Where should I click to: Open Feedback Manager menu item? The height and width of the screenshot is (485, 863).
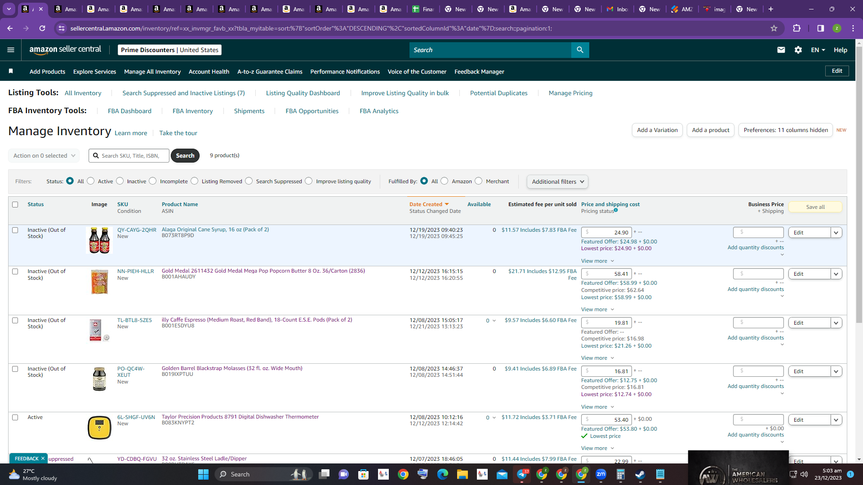[x=479, y=71]
